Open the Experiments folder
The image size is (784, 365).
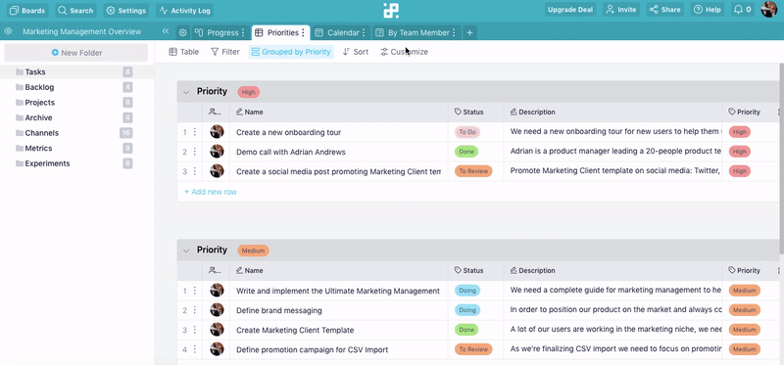click(76, 163)
